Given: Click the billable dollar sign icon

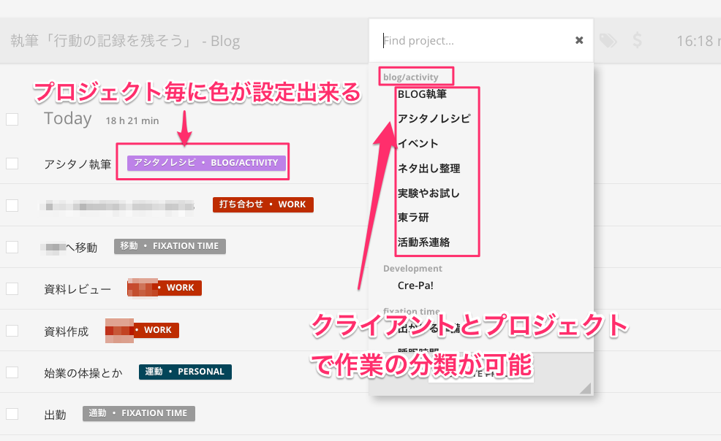Looking at the screenshot, I should (x=638, y=41).
